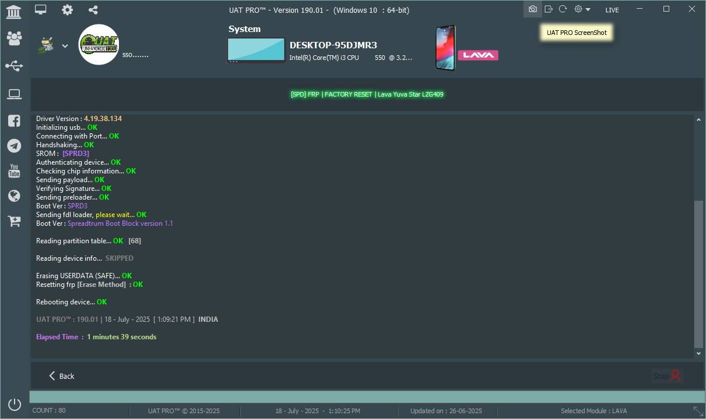Viewport: 706px width, 419px height.
Task: Open the Telegram channel icon
Action: 14,145
